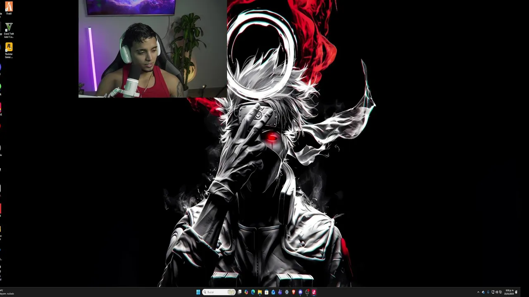
Task: Open Settings gear from the taskbar
Action: coord(287,292)
